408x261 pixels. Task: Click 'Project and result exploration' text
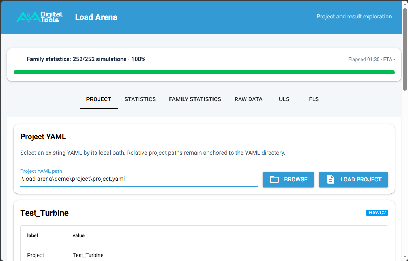(354, 16)
